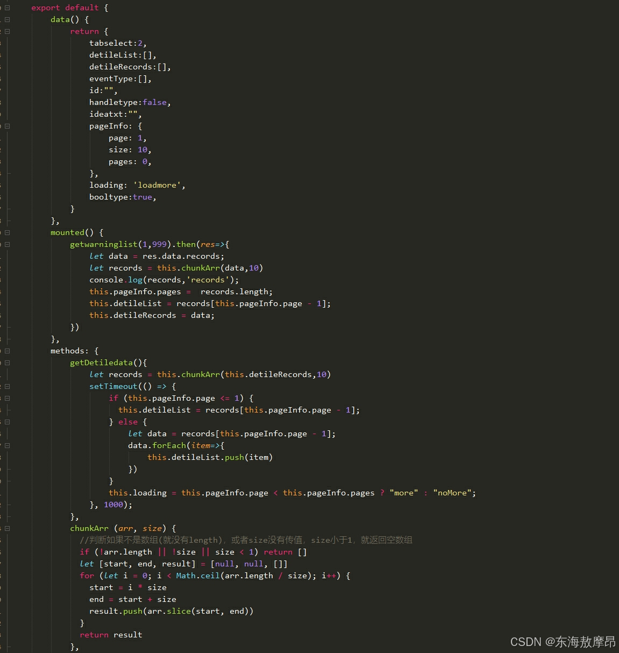
Task: Collapse the for loop block
Action: [7, 576]
